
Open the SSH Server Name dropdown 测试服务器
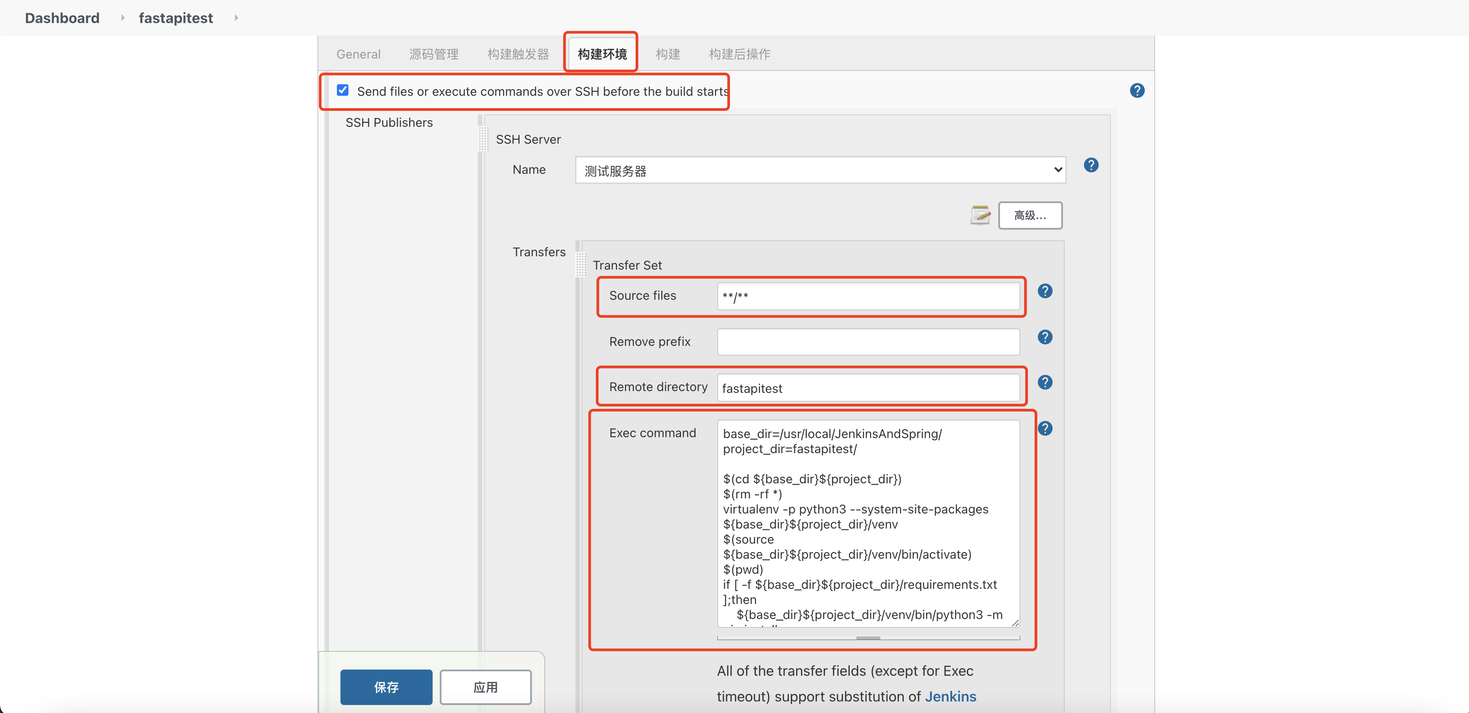[820, 170]
